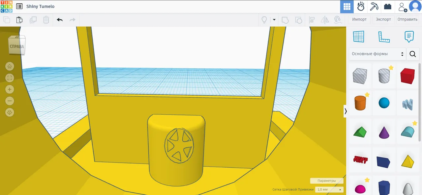Switch to Lego Bricks mode
Viewport: 422px width, 195px height.
coord(387,7)
